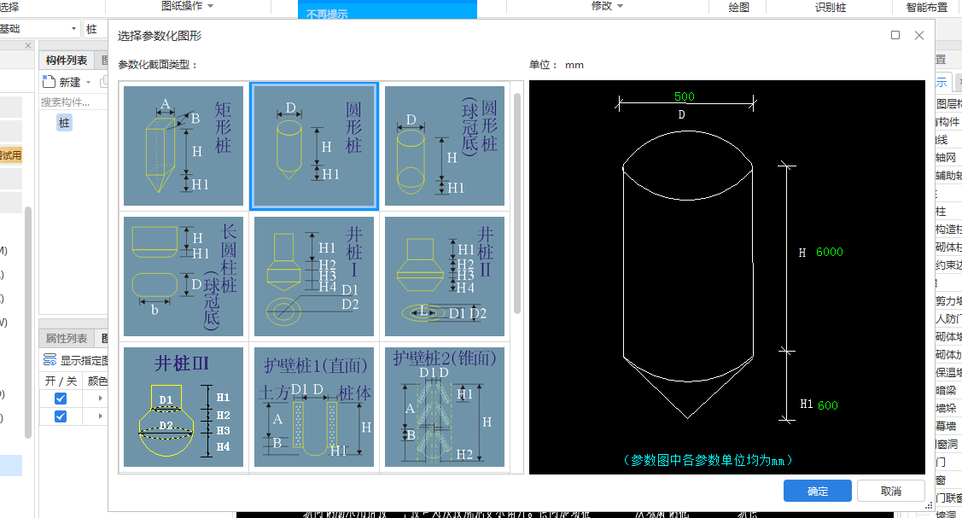Click the 开 / 关 column header

pyautogui.click(x=61, y=381)
